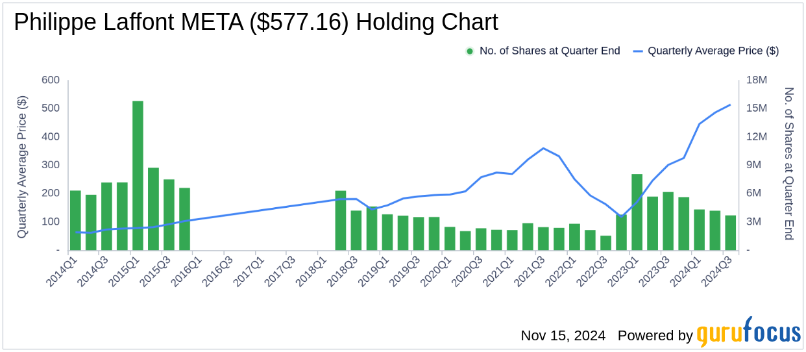
Task: Click the 18M tick on the shares axis
Action: coord(757,80)
